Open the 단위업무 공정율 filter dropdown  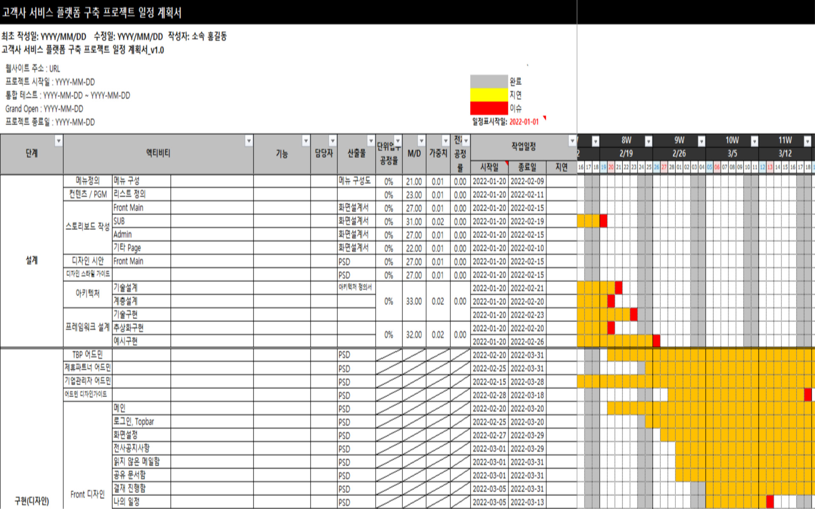click(x=398, y=141)
